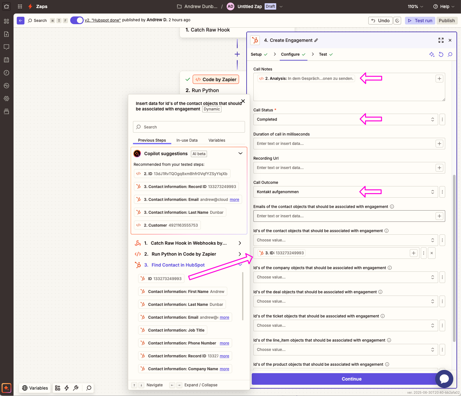
Task: Click the canvas search magnifier icon at bottom
Action: tap(89, 388)
